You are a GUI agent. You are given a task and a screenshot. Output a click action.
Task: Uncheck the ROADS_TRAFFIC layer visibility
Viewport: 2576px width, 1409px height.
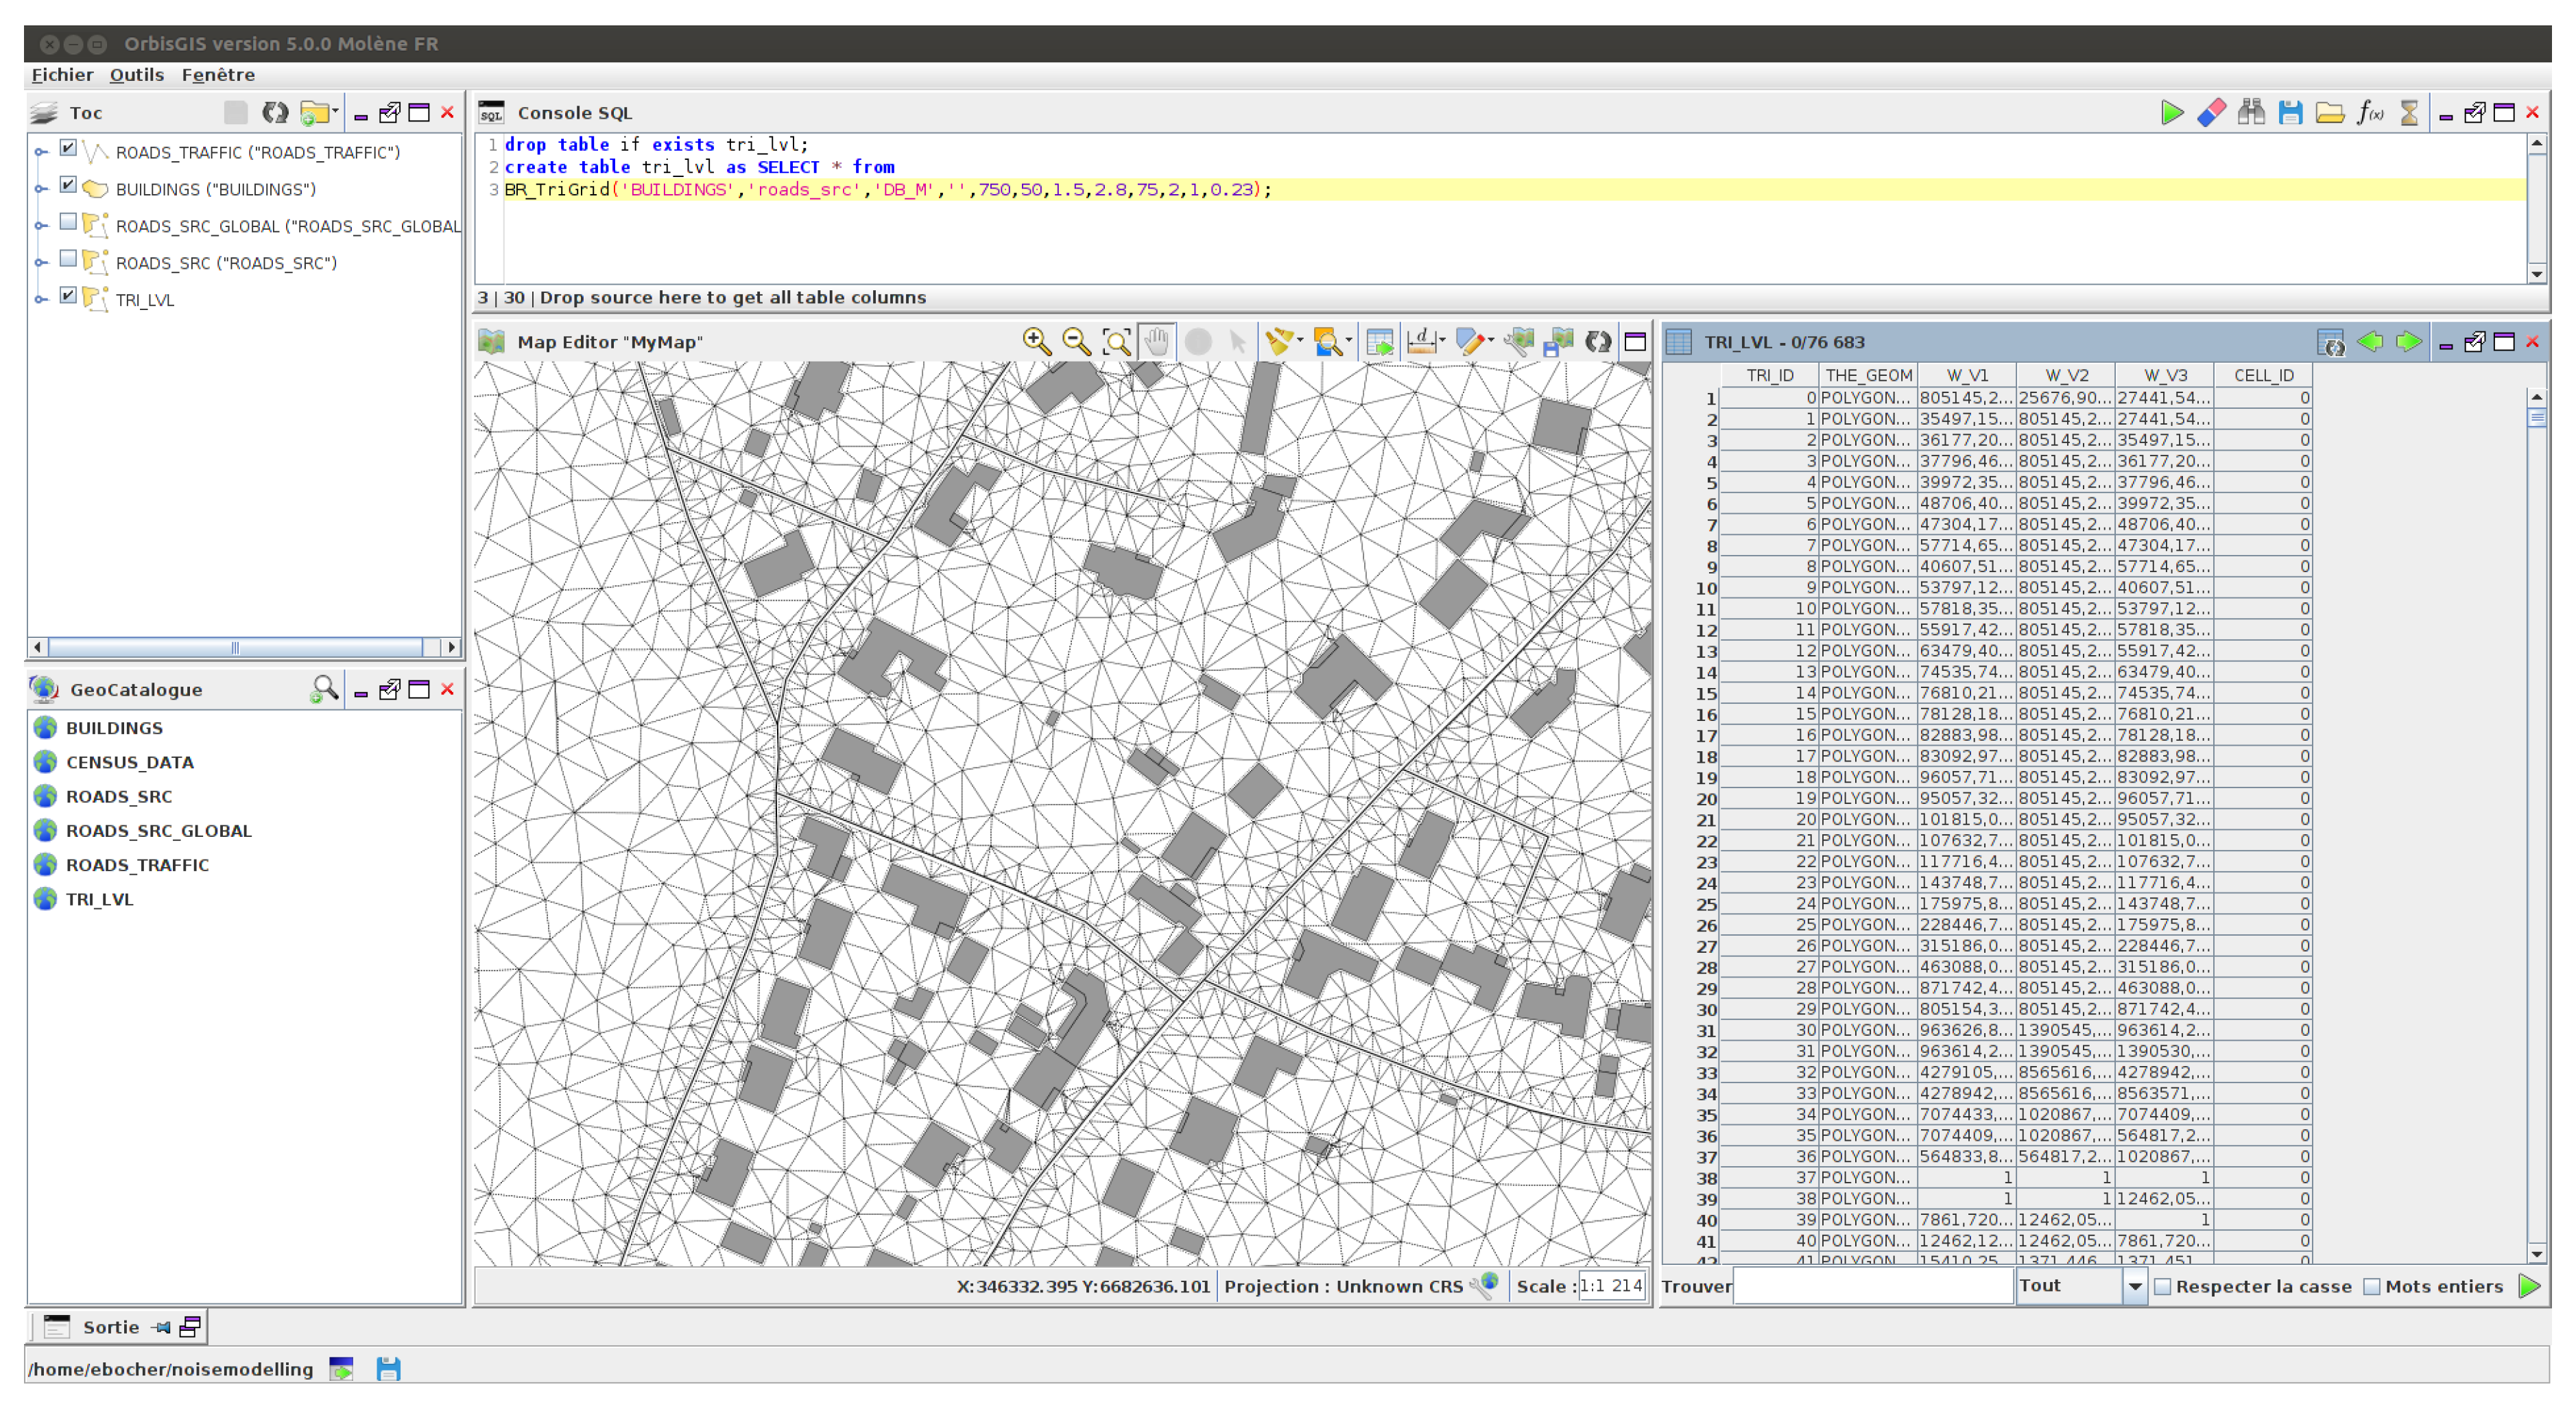coord(68,148)
